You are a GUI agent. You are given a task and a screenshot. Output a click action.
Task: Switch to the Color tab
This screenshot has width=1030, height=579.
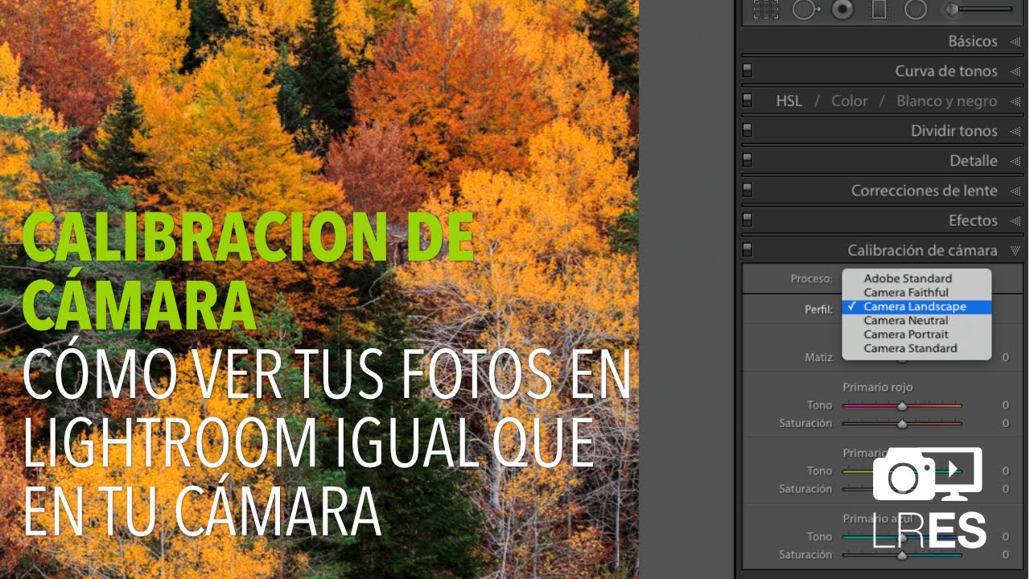point(850,101)
